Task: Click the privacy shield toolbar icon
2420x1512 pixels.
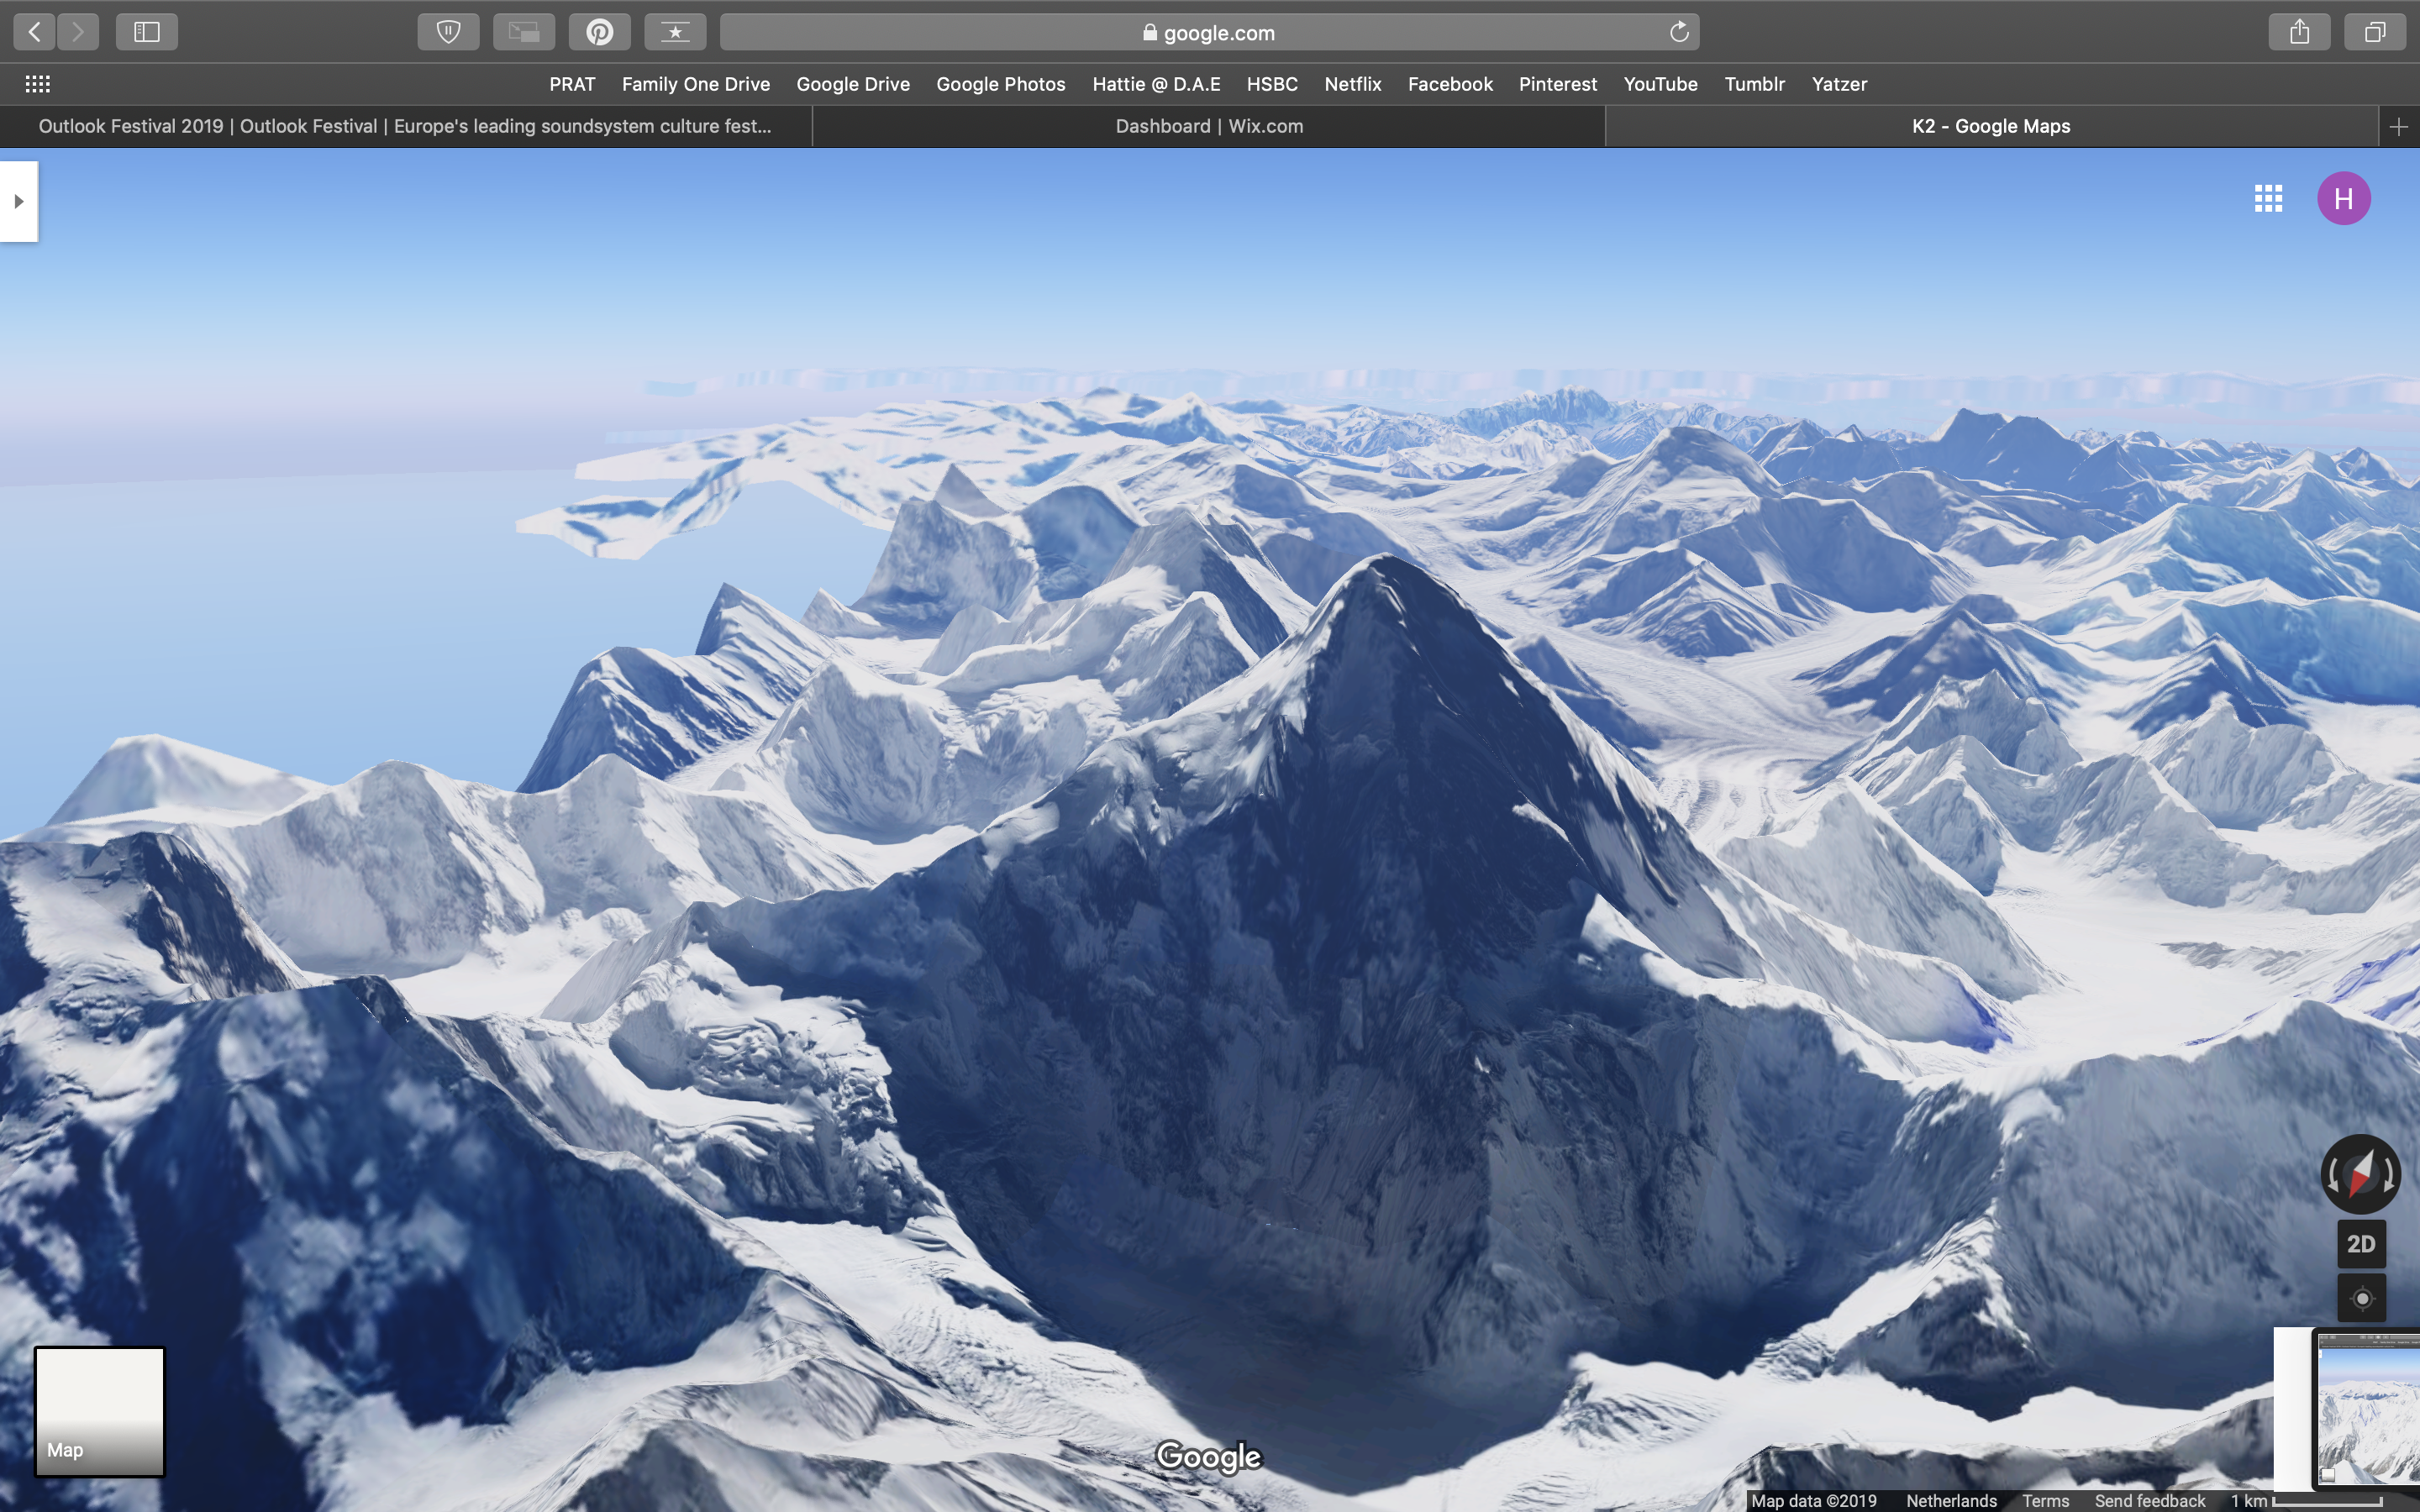Action: 448,32
